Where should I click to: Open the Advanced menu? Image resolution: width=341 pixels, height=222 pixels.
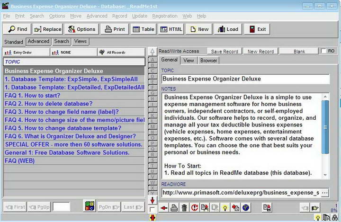(x=97, y=16)
